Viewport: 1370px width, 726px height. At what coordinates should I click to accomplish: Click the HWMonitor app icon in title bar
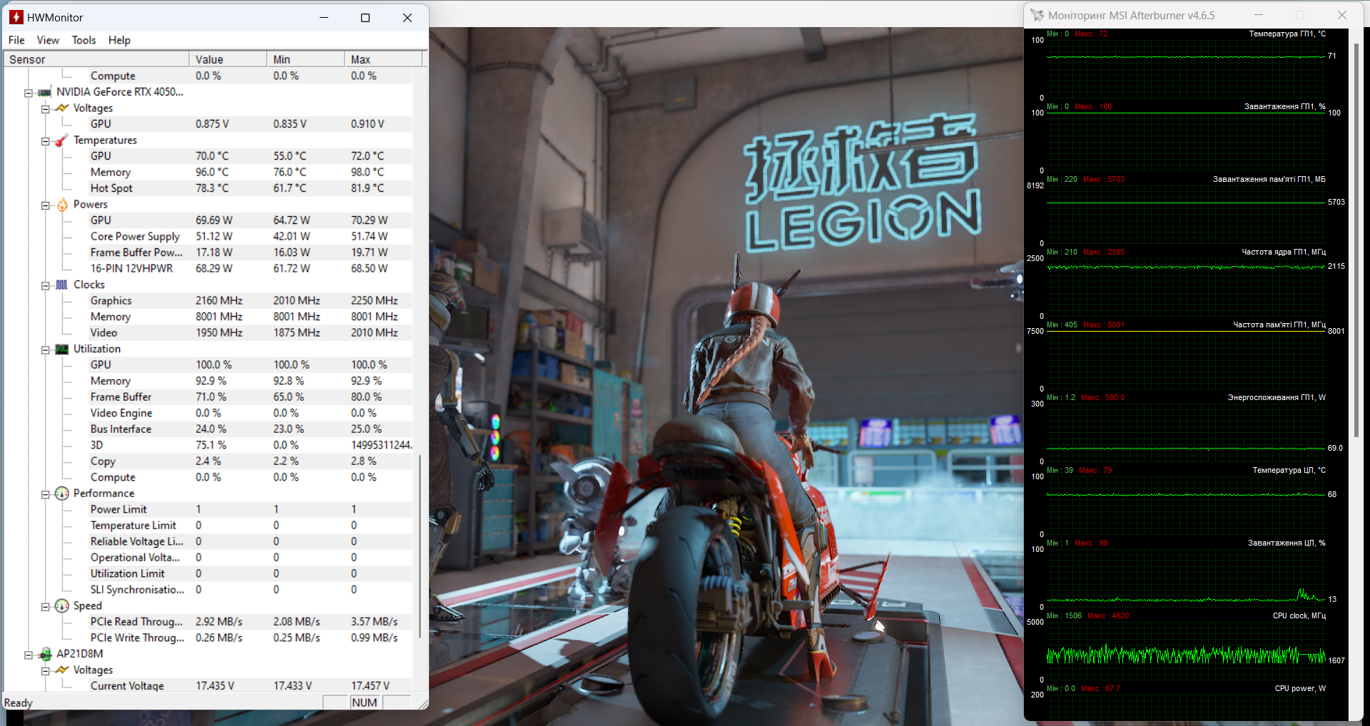pos(16,17)
